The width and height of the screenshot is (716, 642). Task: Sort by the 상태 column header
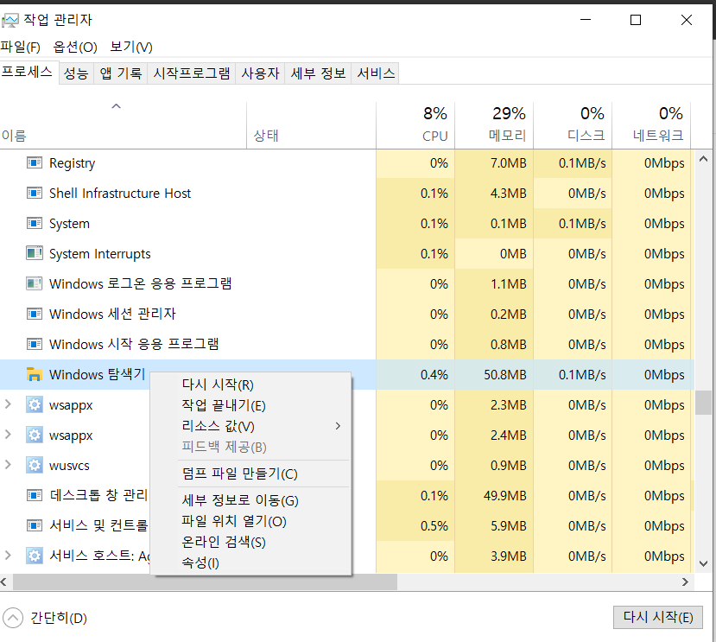pyautogui.click(x=312, y=125)
